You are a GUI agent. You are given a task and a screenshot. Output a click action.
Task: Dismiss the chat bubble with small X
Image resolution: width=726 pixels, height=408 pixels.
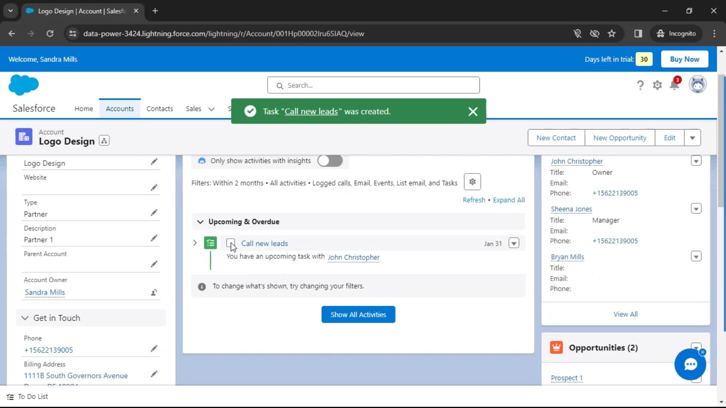(703, 352)
